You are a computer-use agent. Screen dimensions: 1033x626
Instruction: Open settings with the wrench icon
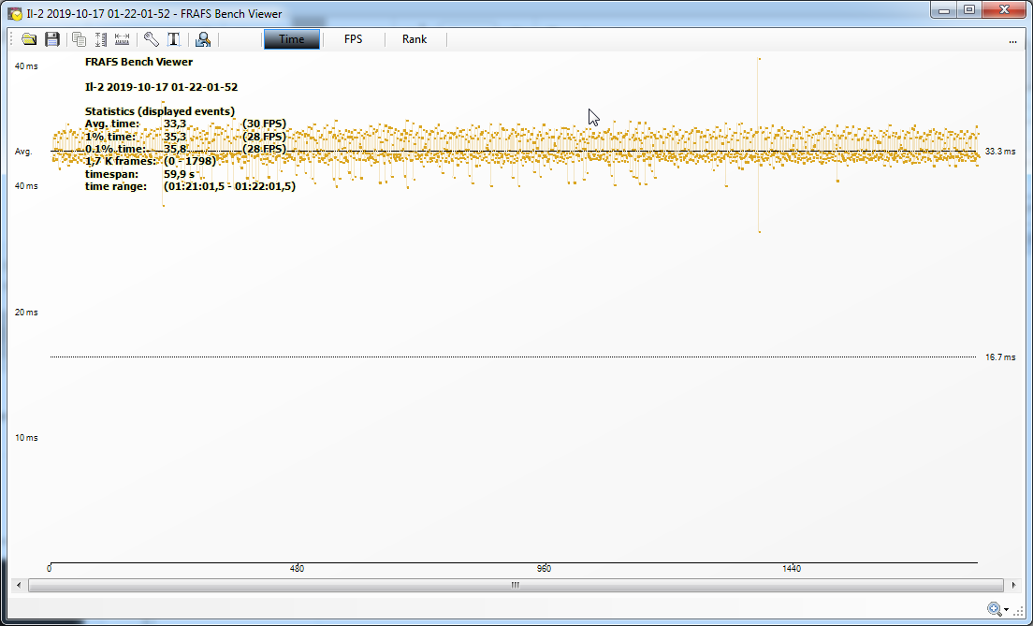pos(151,39)
